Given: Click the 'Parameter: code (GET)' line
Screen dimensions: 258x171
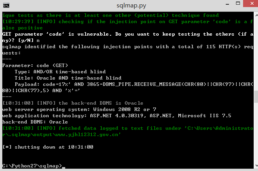Looking at the screenshot, I should (35, 65).
